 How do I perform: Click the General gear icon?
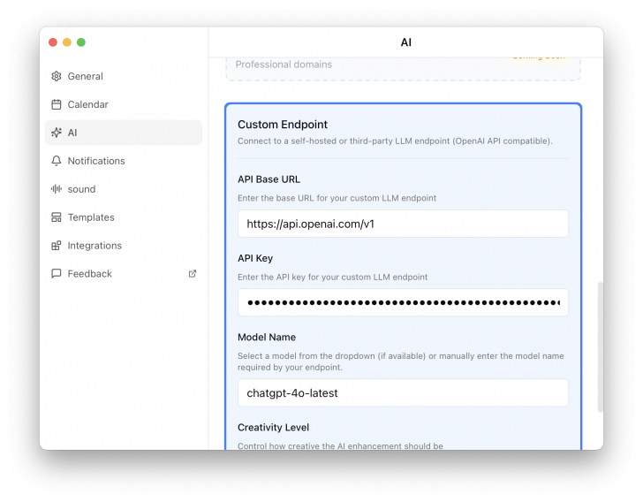(x=57, y=77)
